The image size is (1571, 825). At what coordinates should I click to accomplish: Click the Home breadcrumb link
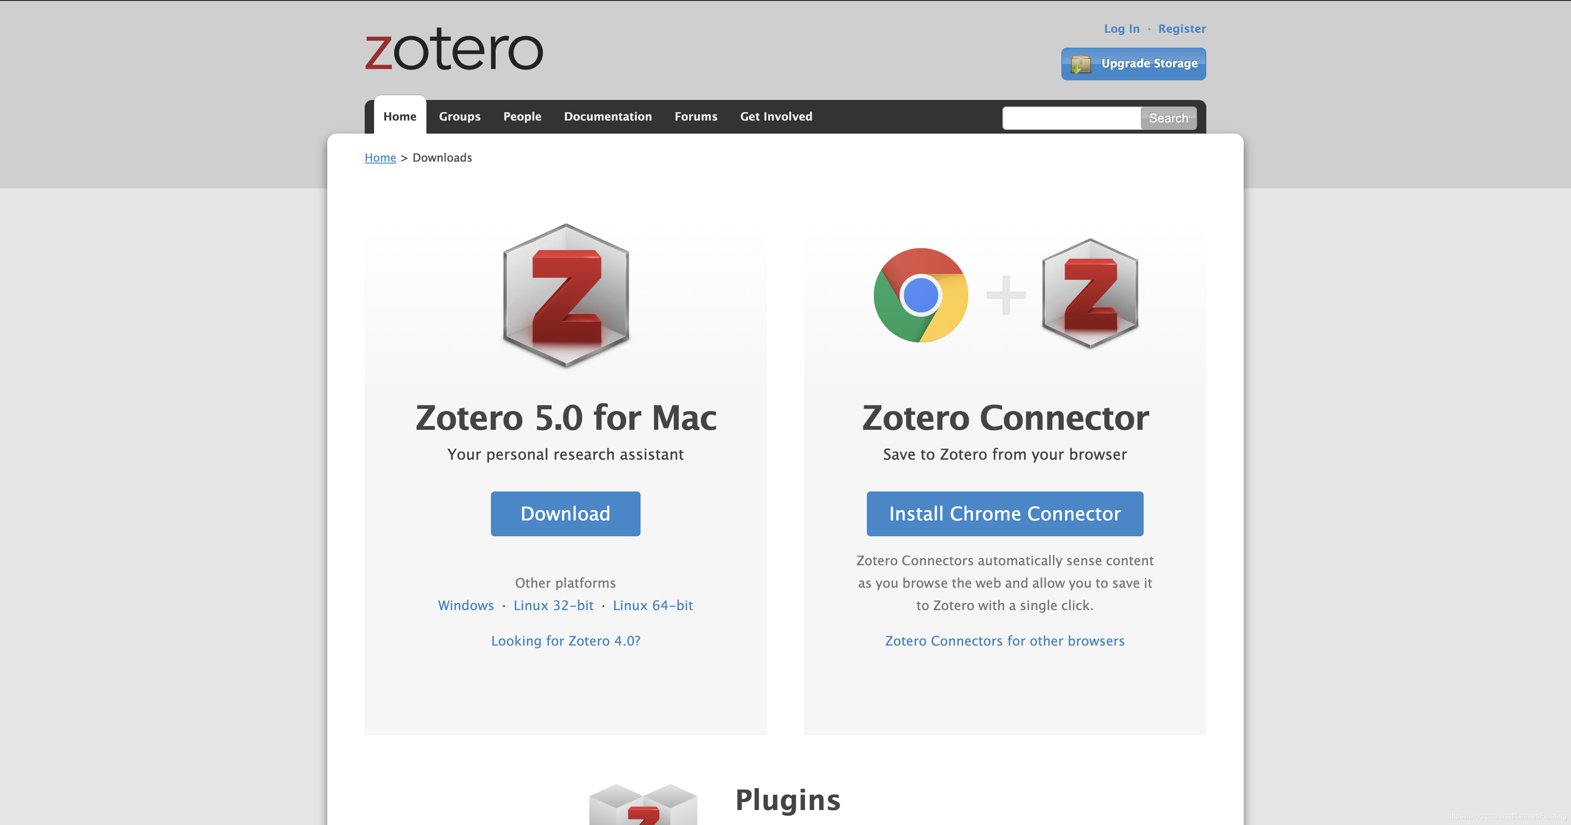[381, 158]
